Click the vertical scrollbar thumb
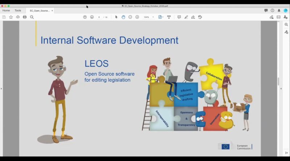The image size is (290, 161). [278, 81]
